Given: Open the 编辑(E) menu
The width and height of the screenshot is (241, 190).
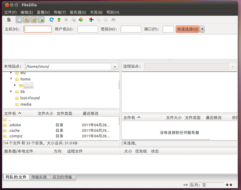Looking at the screenshot, I should click(x=27, y=12).
